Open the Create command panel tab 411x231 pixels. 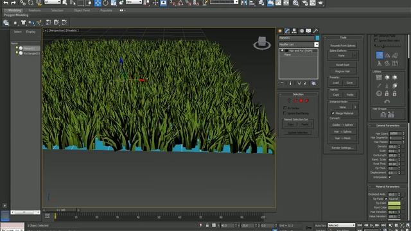280,31
